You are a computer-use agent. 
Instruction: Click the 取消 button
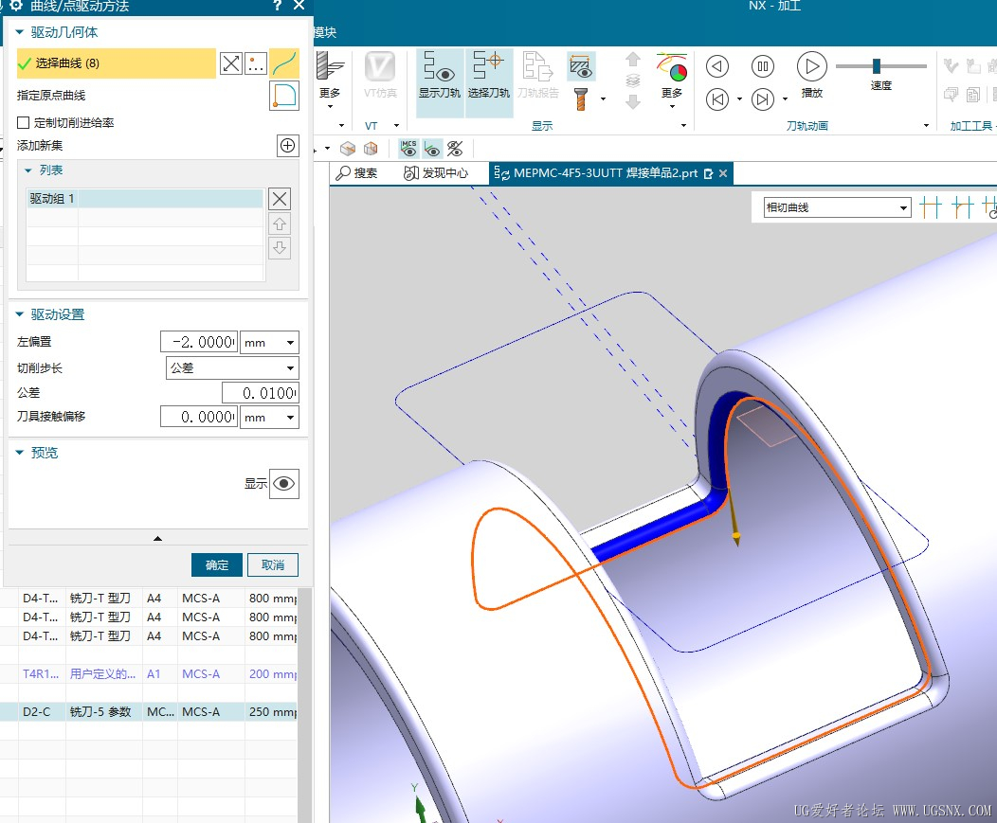(x=273, y=564)
